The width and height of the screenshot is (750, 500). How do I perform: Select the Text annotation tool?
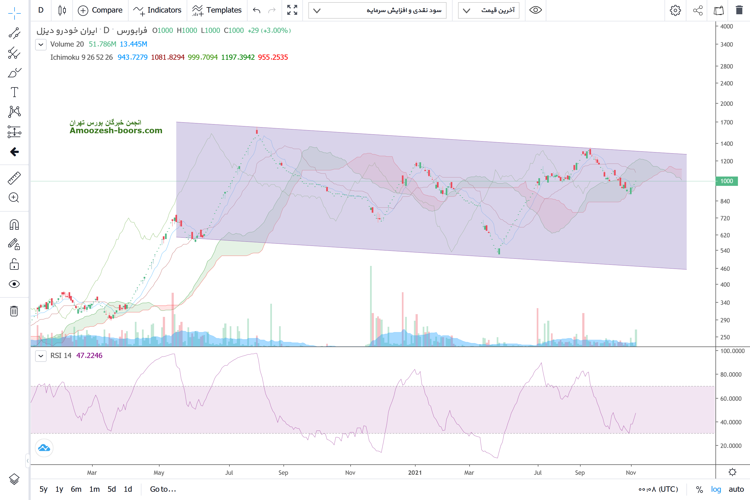coord(14,92)
